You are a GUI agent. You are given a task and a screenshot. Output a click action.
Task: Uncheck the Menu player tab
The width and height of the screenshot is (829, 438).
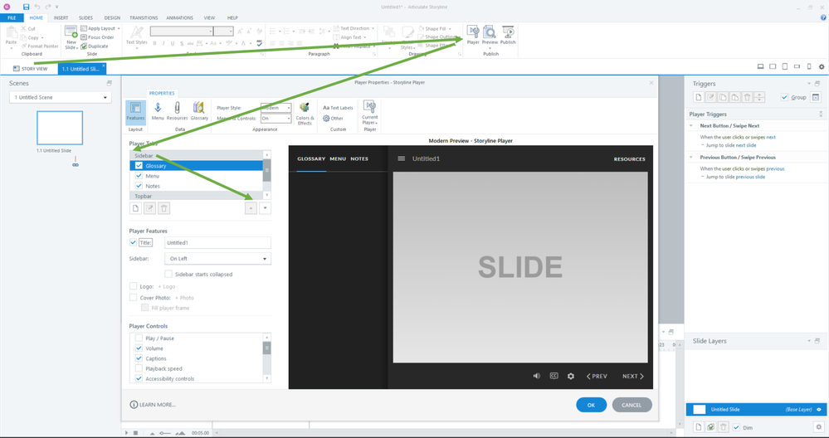tap(139, 175)
